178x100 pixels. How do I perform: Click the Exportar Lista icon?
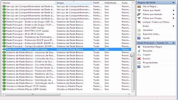tap(139, 34)
